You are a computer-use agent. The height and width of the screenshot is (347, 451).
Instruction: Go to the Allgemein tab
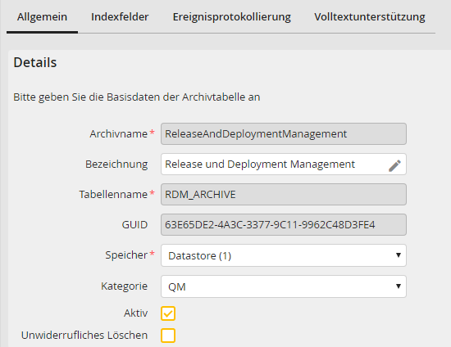[42, 17]
